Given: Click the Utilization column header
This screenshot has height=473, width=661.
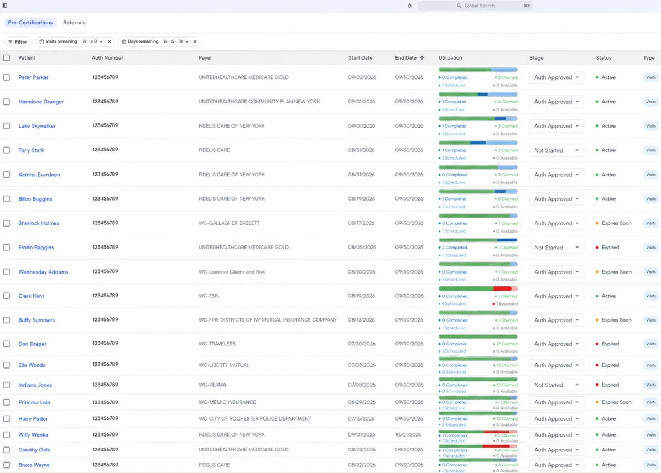Looking at the screenshot, I should pos(450,58).
